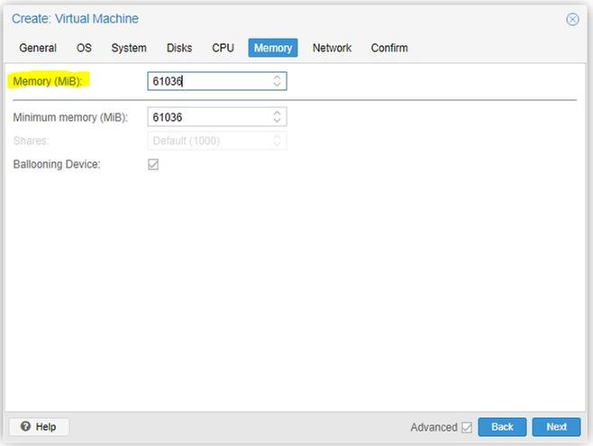Toggle the Advanced checkbox
The width and height of the screenshot is (593, 446).
(x=467, y=427)
